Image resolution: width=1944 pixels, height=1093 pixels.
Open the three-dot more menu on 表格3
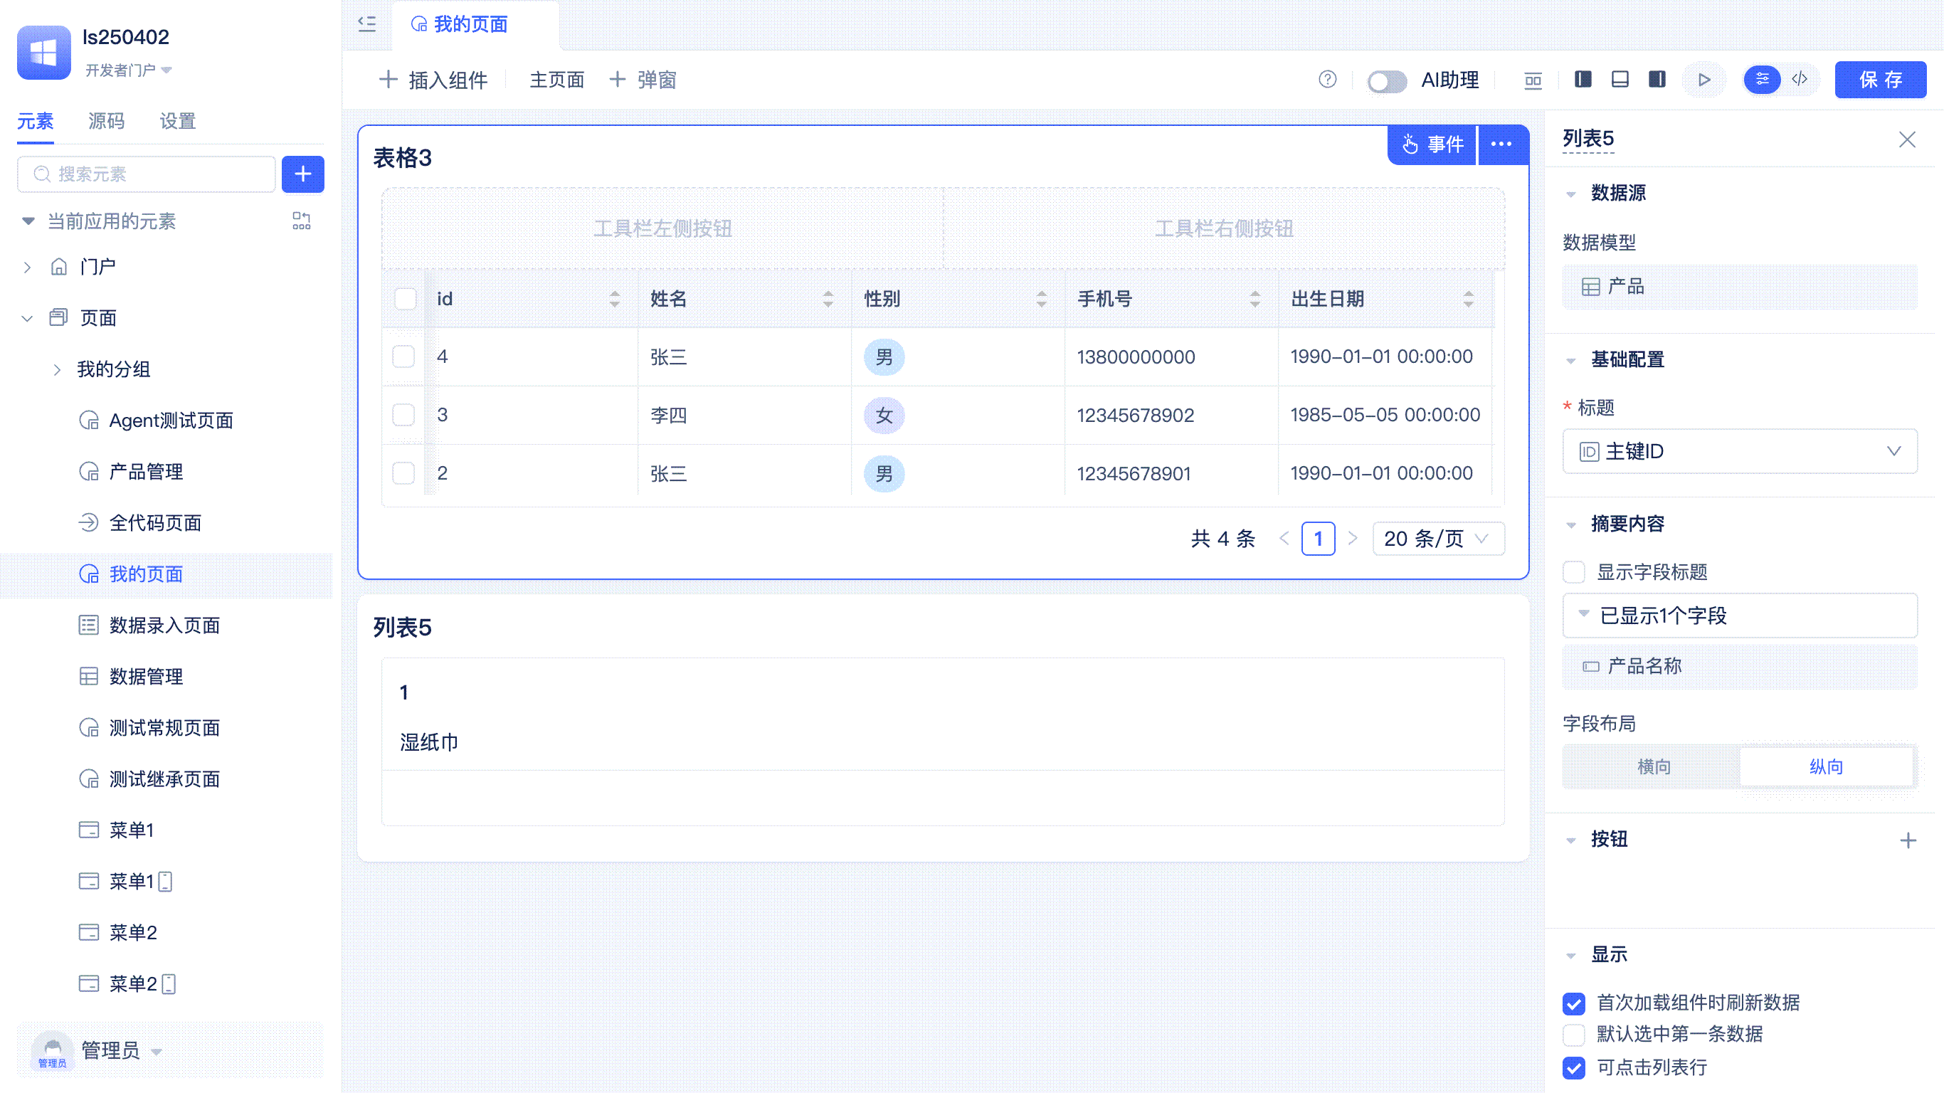coord(1502,144)
